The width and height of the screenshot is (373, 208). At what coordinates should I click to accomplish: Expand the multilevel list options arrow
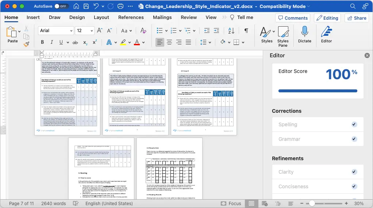(x=194, y=31)
